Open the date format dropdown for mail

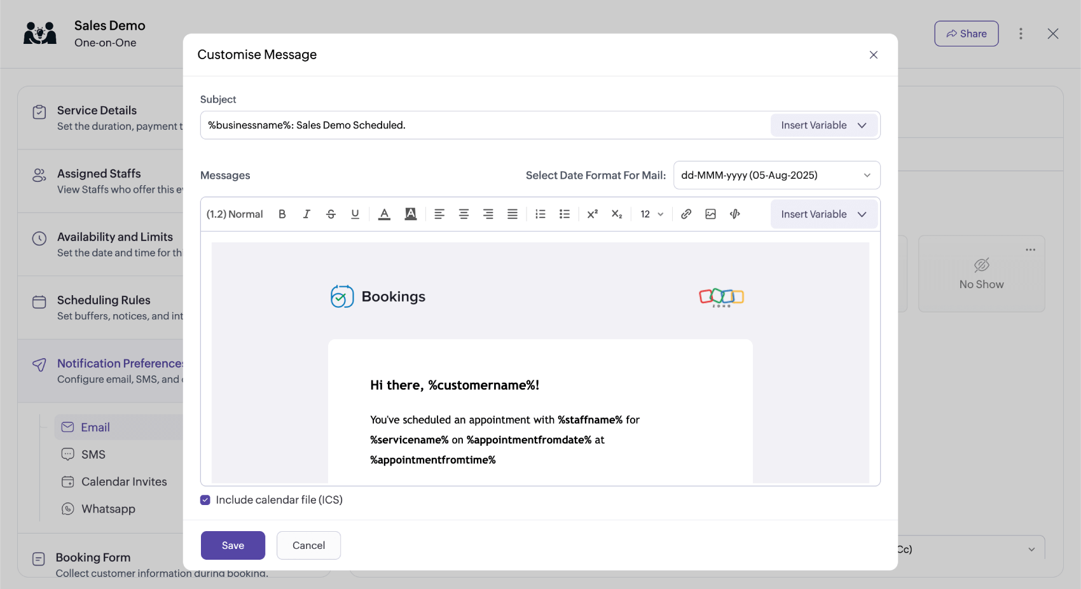(x=776, y=175)
